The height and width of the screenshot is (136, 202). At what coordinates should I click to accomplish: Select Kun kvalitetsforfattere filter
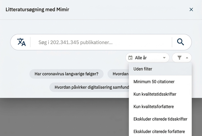click(160, 107)
